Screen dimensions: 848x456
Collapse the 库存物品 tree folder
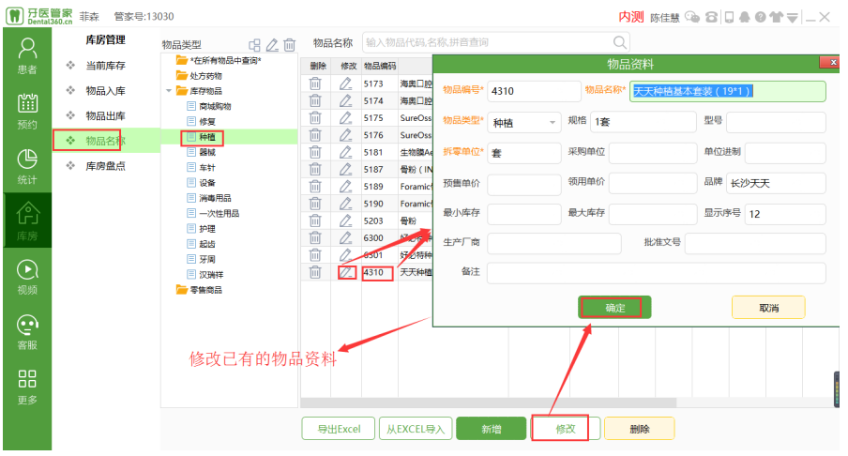tap(169, 91)
